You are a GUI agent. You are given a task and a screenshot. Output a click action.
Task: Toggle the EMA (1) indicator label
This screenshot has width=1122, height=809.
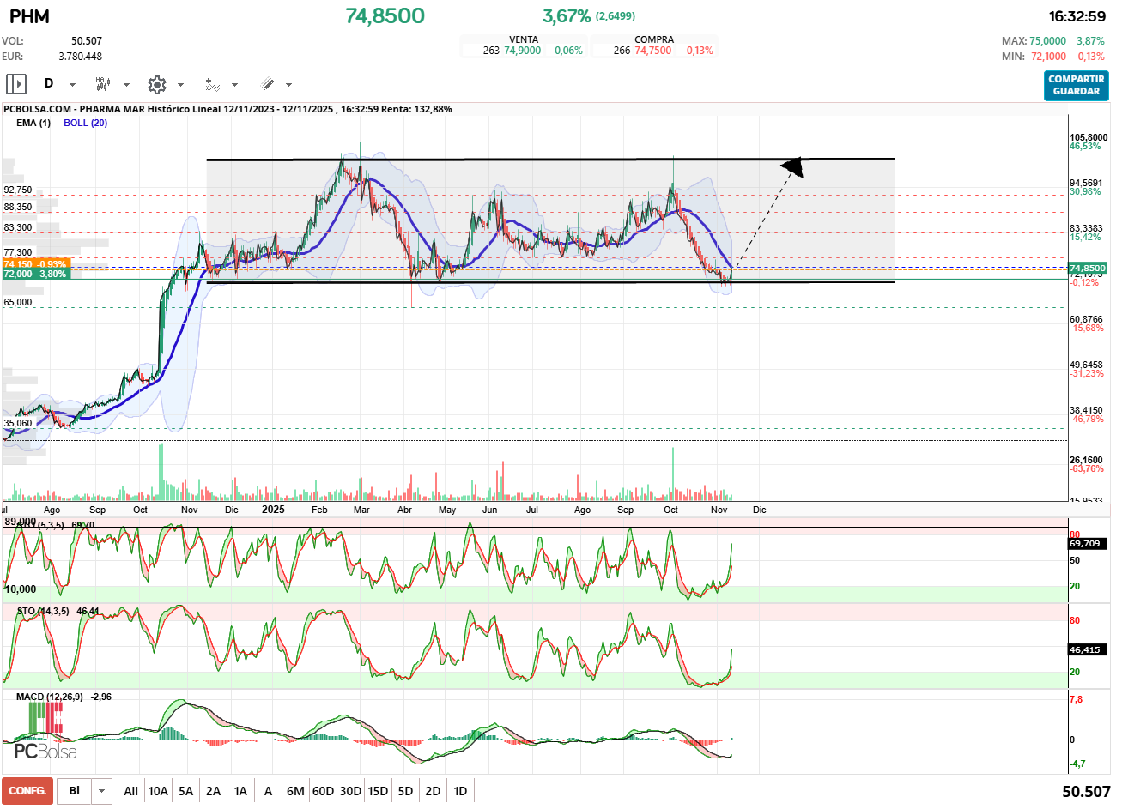[33, 123]
